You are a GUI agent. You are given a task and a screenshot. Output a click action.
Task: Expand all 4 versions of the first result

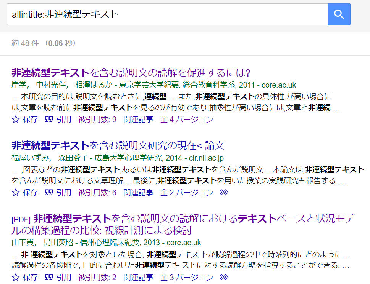186,119
